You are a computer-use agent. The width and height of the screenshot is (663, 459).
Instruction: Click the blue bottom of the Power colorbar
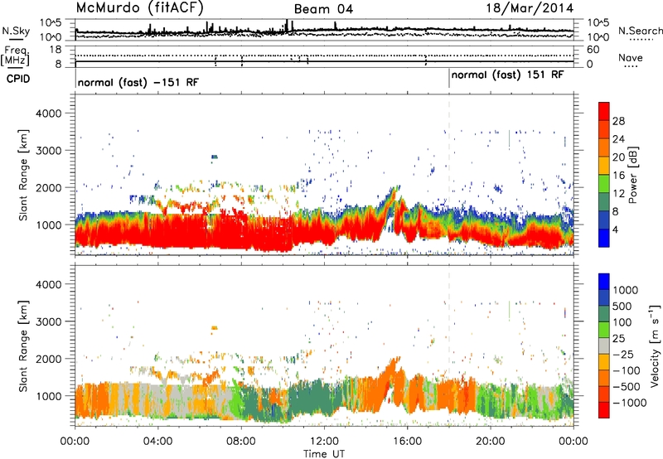pyautogui.click(x=604, y=238)
